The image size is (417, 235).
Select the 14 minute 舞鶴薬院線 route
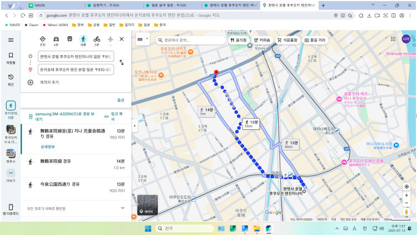(x=76, y=165)
